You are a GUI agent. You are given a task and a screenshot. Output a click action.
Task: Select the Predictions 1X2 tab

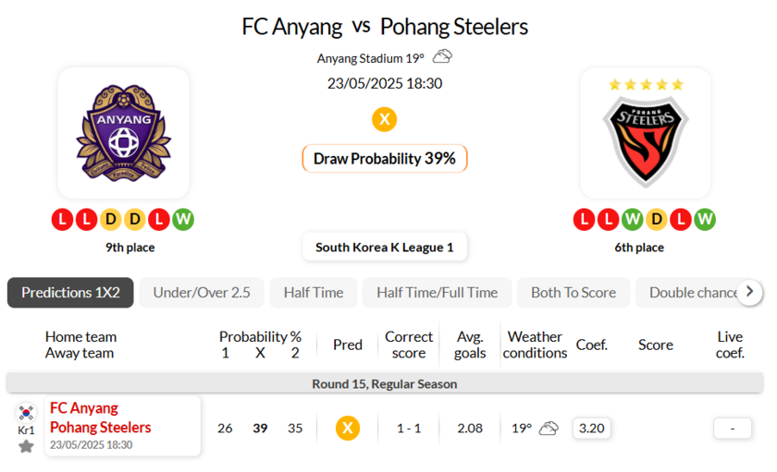[x=70, y=293]
